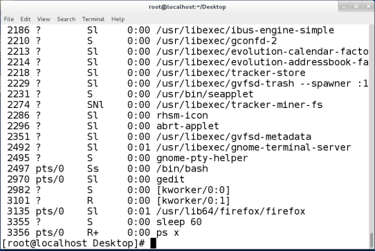The height and width of the screenshot is (251, 375).
Task: Open the Terminal menu
Action: tap(93, 19)
